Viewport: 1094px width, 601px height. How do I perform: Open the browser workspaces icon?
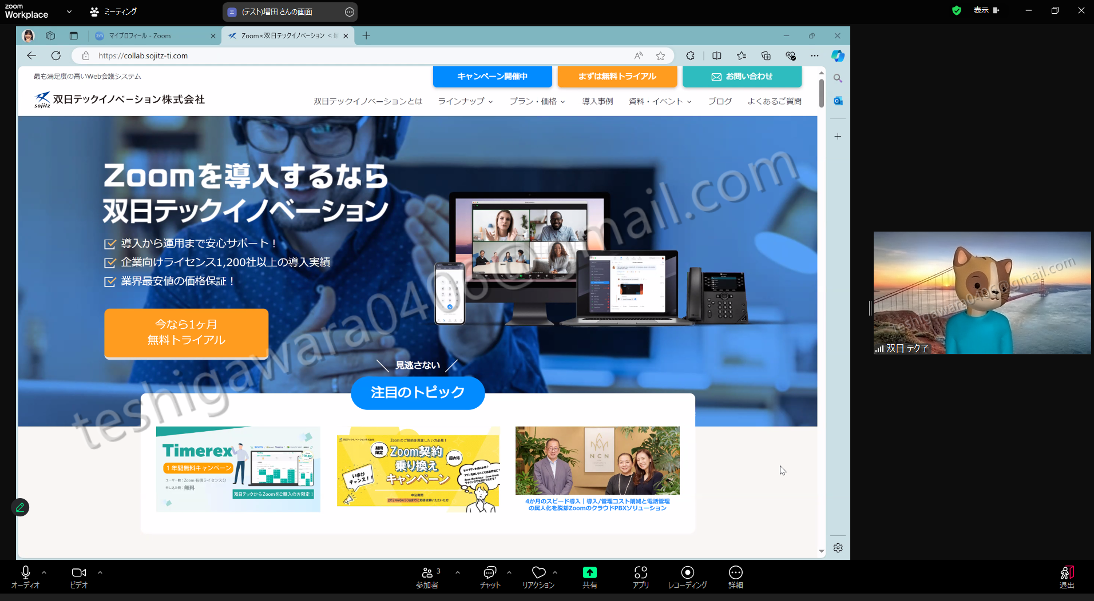[x=50, y=35]
